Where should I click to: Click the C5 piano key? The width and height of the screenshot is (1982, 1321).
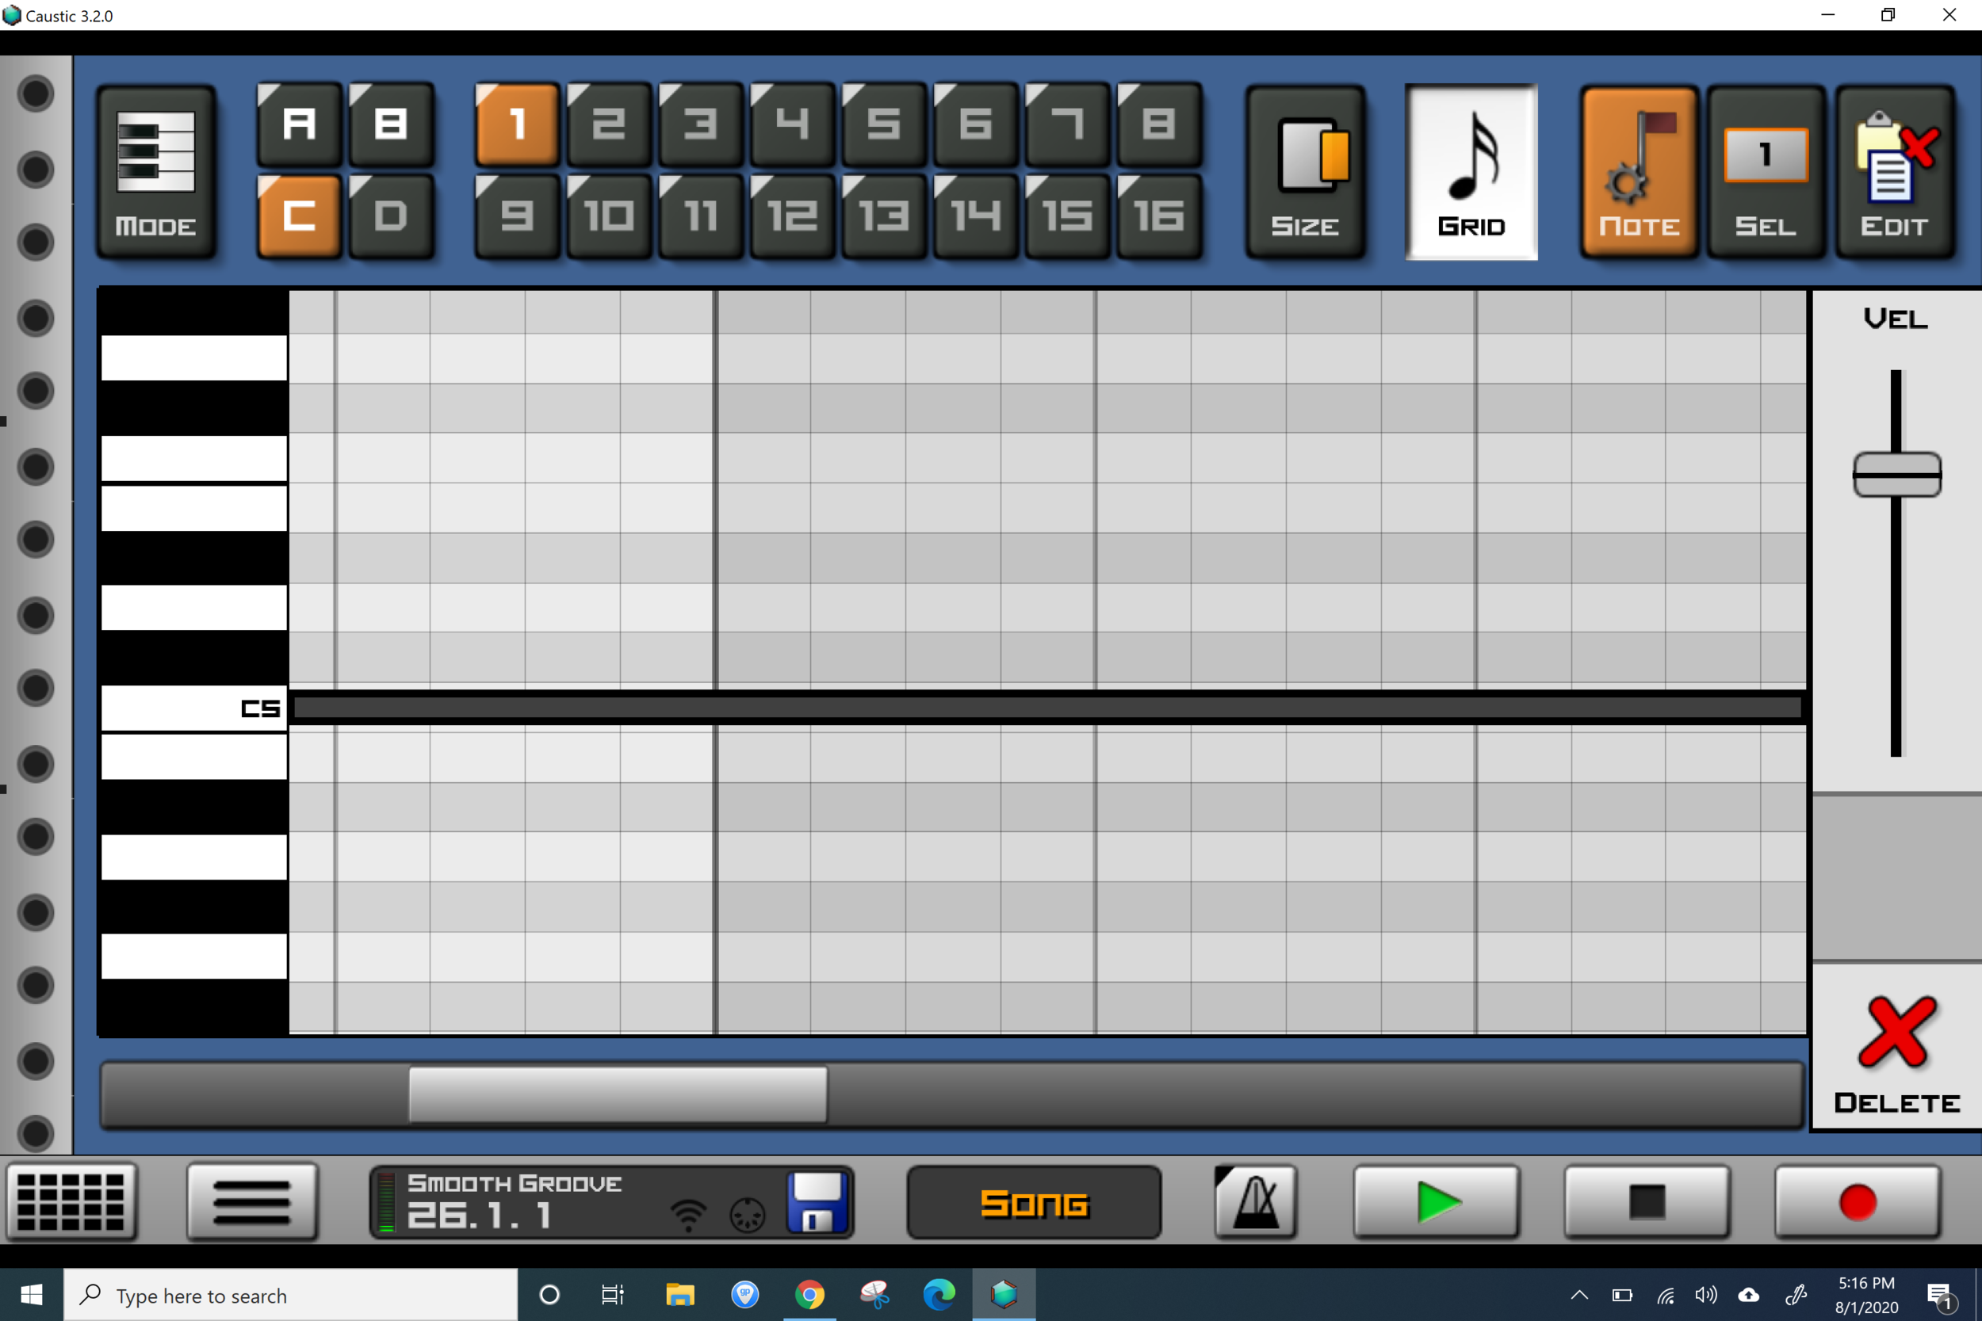click(x=193, y=708)
